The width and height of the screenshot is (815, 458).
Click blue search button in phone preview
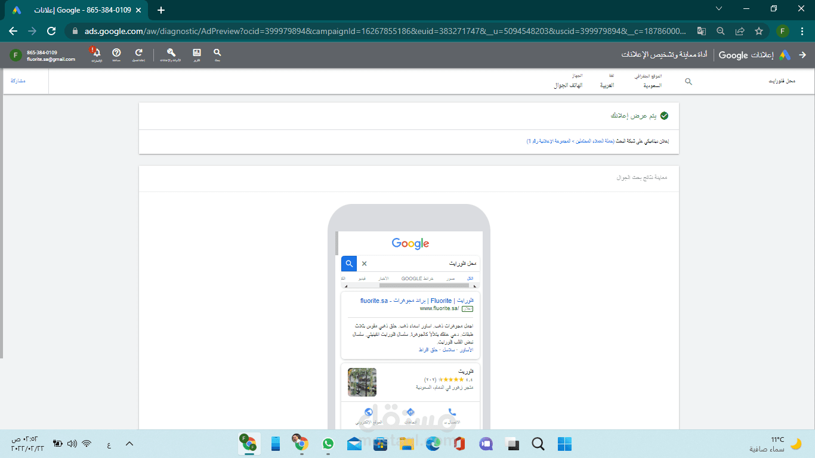349,264
